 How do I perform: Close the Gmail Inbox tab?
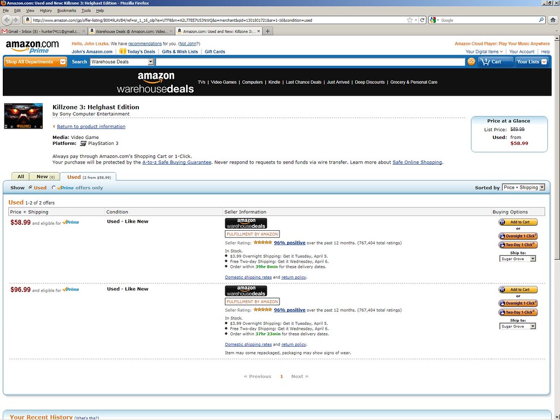pyautogui.click(x=84, y=31)
